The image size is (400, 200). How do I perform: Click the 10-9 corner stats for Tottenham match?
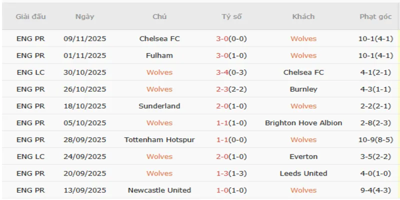[375, 140]
